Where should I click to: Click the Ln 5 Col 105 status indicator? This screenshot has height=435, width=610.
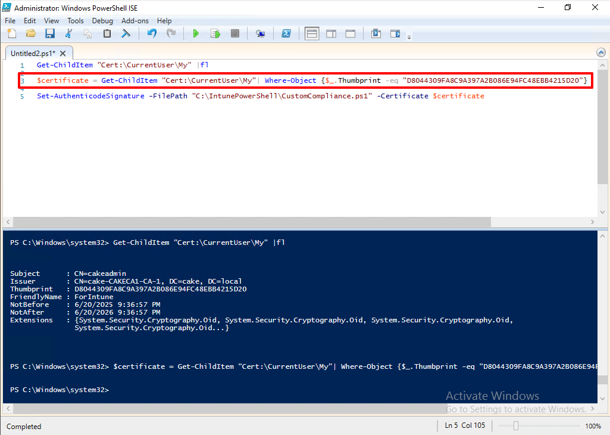(x=465, y=425)
